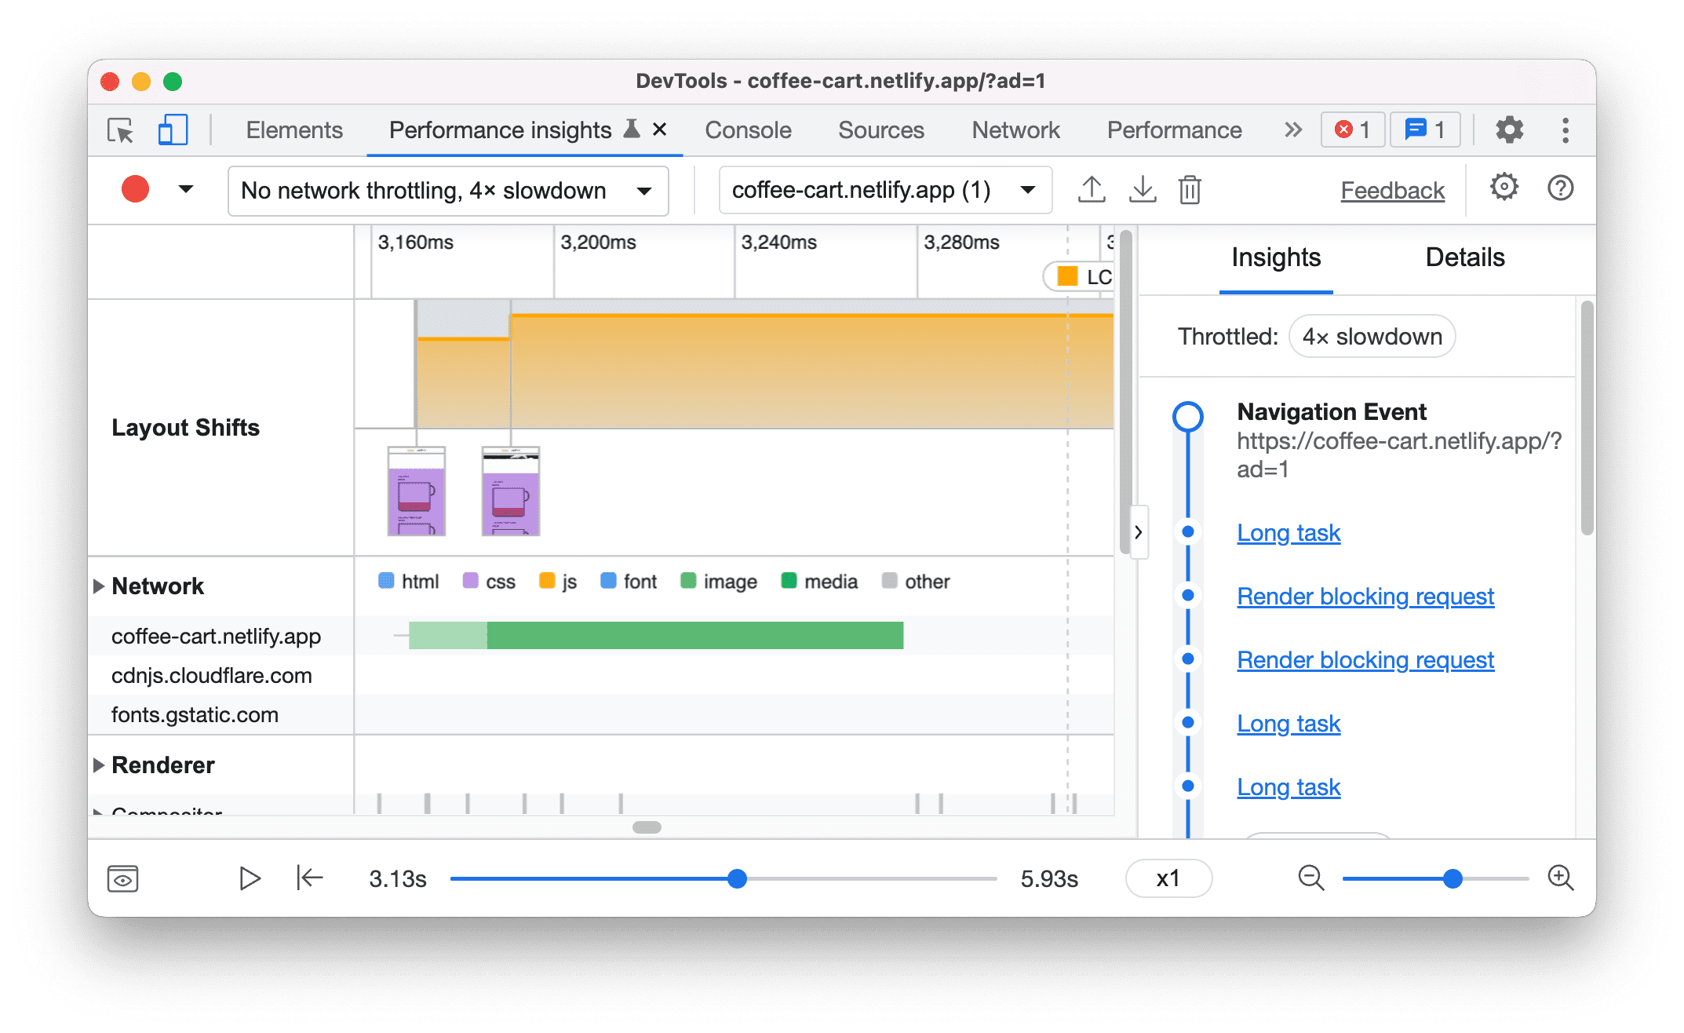This screenshot has width=1684, height=1033.
Task: Drag the playback position slider
Action: point(738,877)
